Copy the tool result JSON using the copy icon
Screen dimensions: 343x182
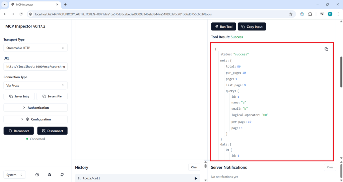[326, 49]
